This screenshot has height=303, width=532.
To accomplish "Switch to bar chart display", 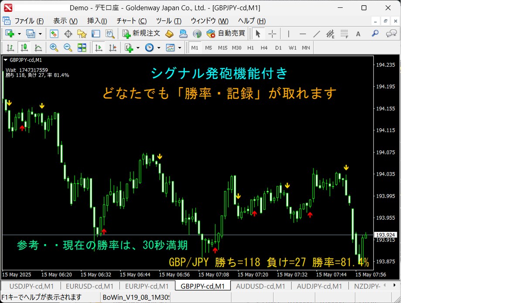I will 10,48.
